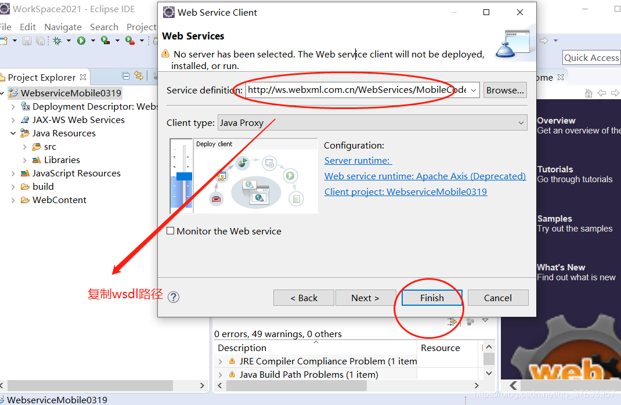621x405 pixels.
Task: Click the Finish button
Action: 432,298
